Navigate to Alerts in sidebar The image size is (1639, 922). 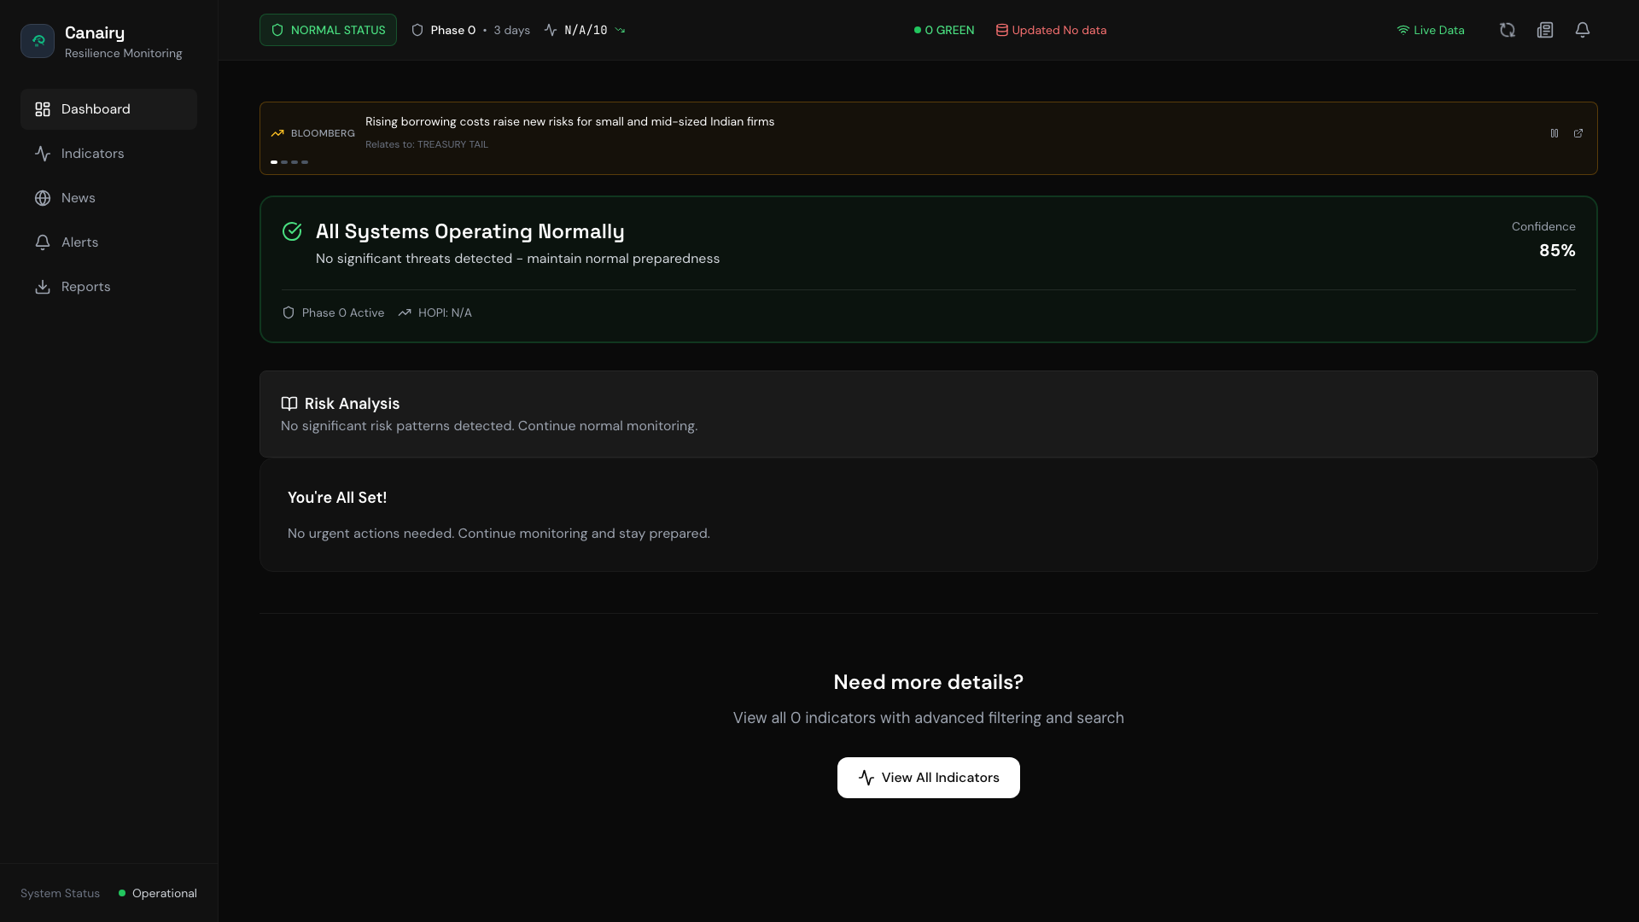[x=108, y=242]
